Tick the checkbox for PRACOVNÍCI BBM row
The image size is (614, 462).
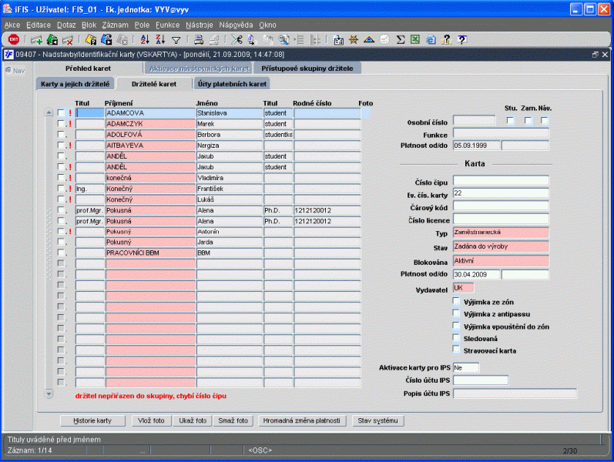pyautogui.click(x=61, y=253)
